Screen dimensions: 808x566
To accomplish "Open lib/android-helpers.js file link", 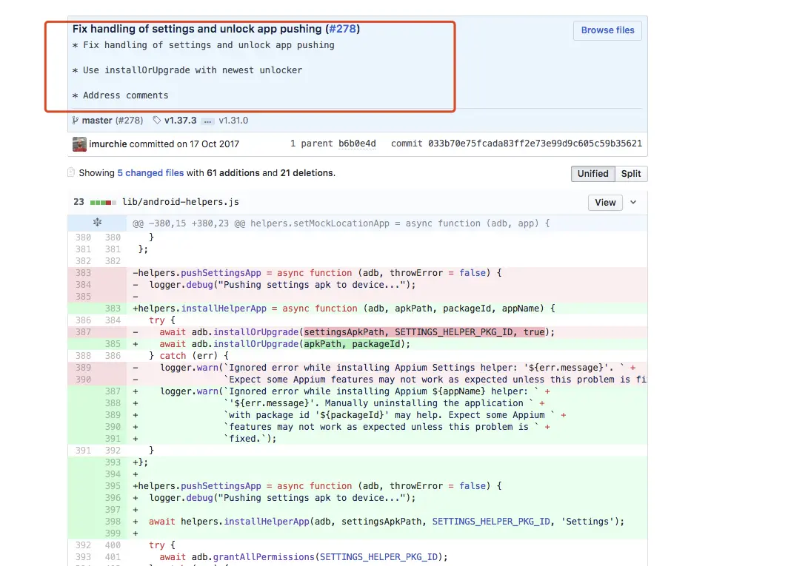I will point(181,202).
